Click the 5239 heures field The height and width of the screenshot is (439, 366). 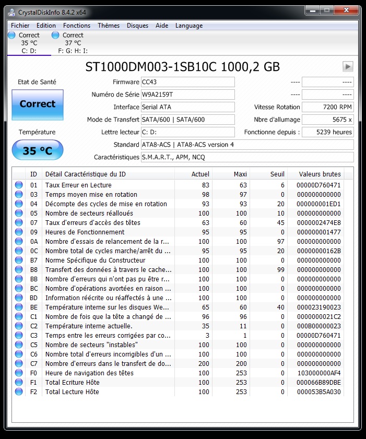point(328,132)
